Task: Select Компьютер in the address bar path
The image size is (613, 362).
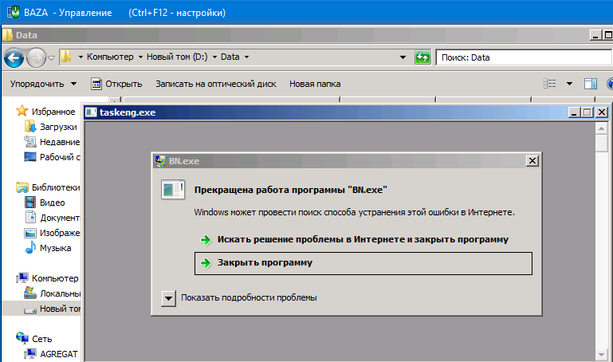Action: point(110,57)
